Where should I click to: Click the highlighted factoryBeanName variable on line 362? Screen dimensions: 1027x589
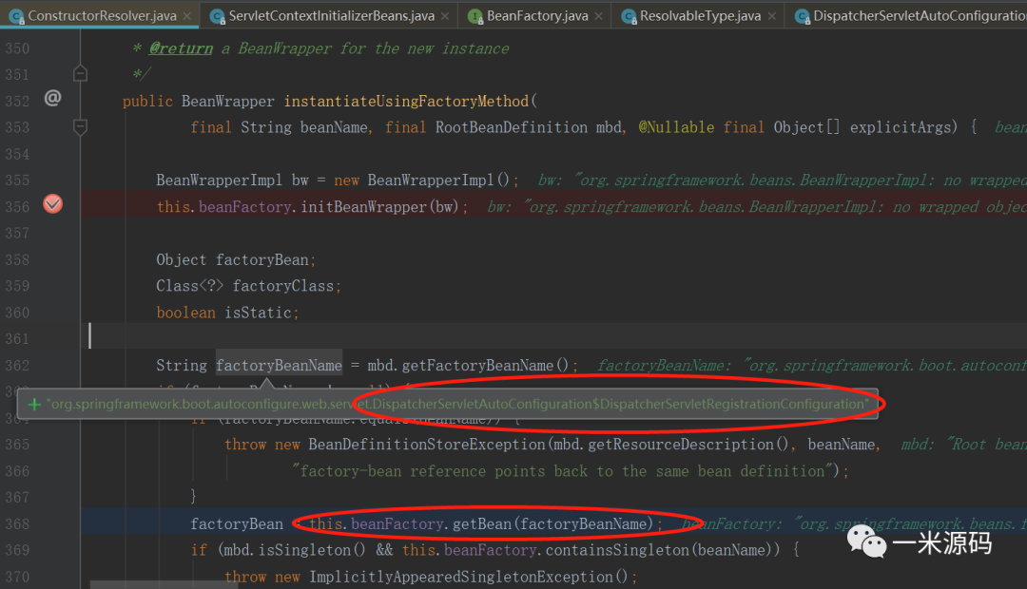tap(279, 366)
